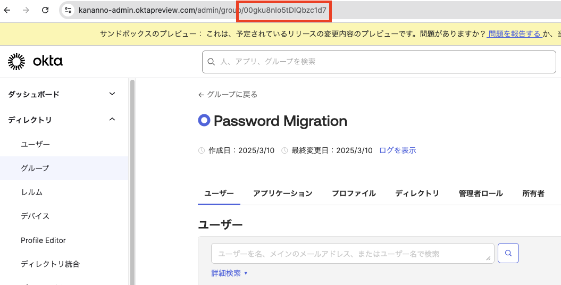Image resolution: width=561 pixels, height=285 pixels.
Task: Click the browser forward arrow
Action: click(x=27, y=10)
